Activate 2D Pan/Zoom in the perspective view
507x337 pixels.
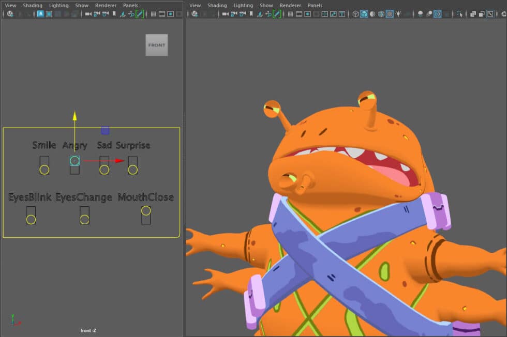(x=268, y=14)
